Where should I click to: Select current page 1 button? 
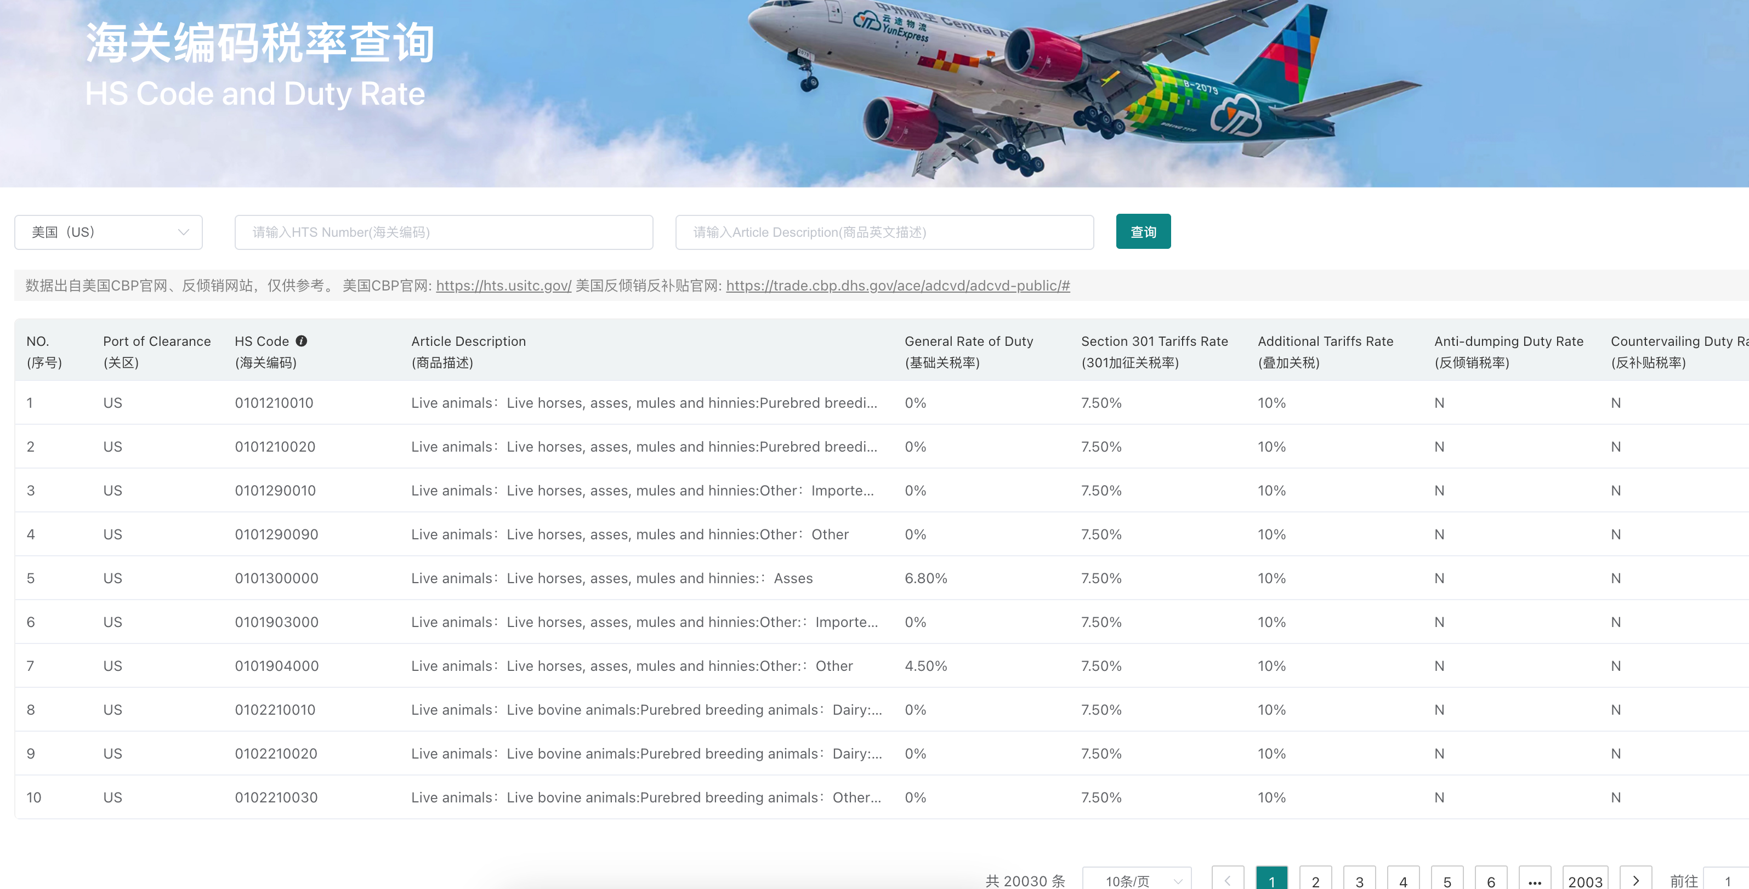(1271, 880)
